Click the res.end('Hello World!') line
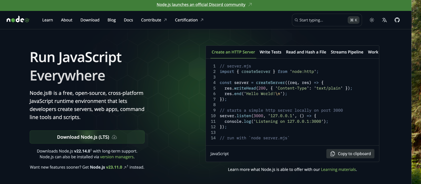Screen dimensions: 421x184 pyautogui.click(x=256, y=94)
